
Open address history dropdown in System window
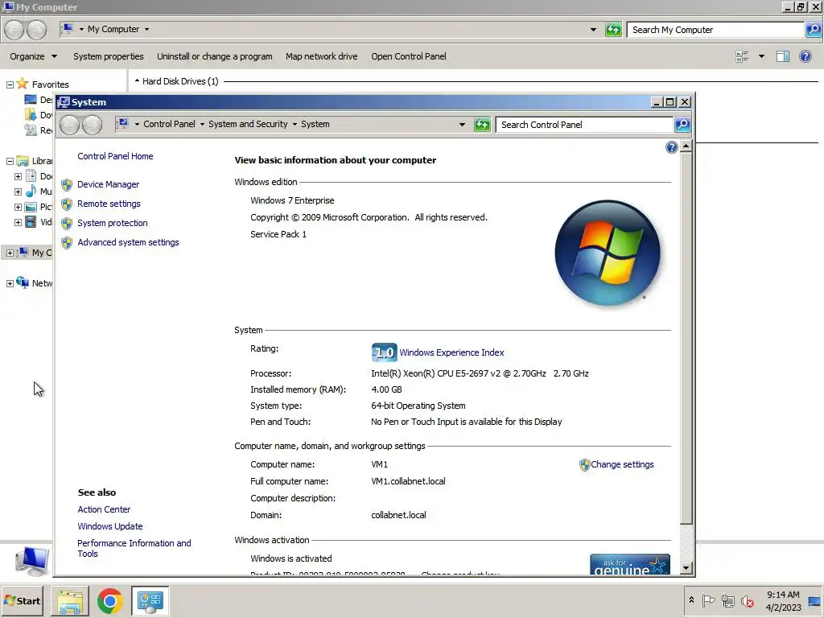[462, 125]
